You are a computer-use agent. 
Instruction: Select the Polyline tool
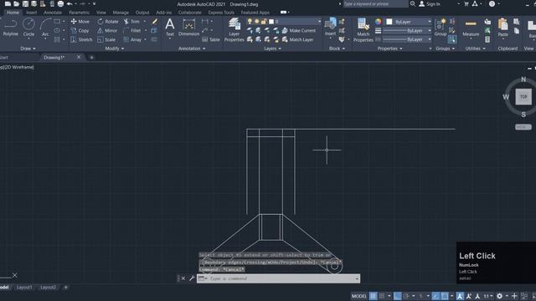coord(10,28)
